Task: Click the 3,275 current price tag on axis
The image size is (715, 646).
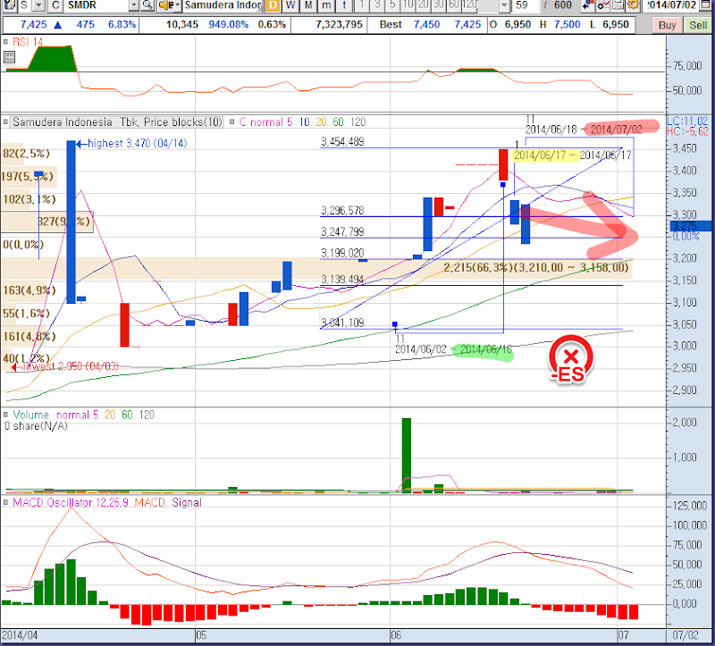Action: coord(690,226)
